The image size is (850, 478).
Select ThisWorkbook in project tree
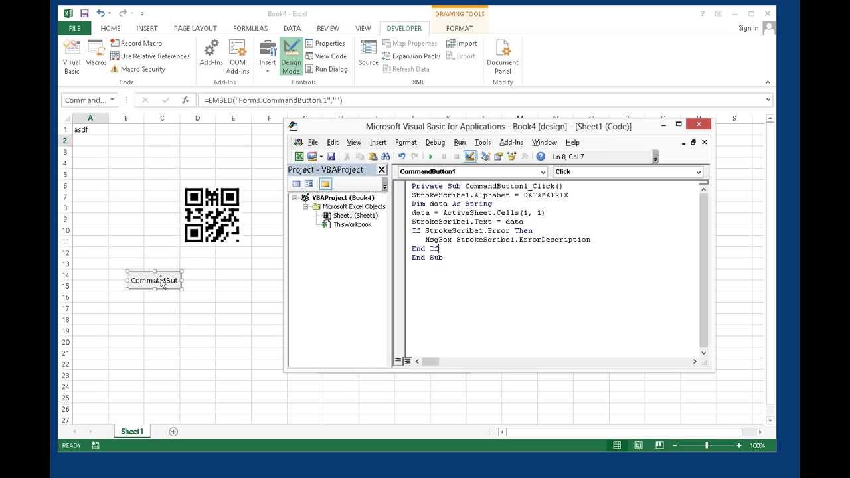click(352, 224)
